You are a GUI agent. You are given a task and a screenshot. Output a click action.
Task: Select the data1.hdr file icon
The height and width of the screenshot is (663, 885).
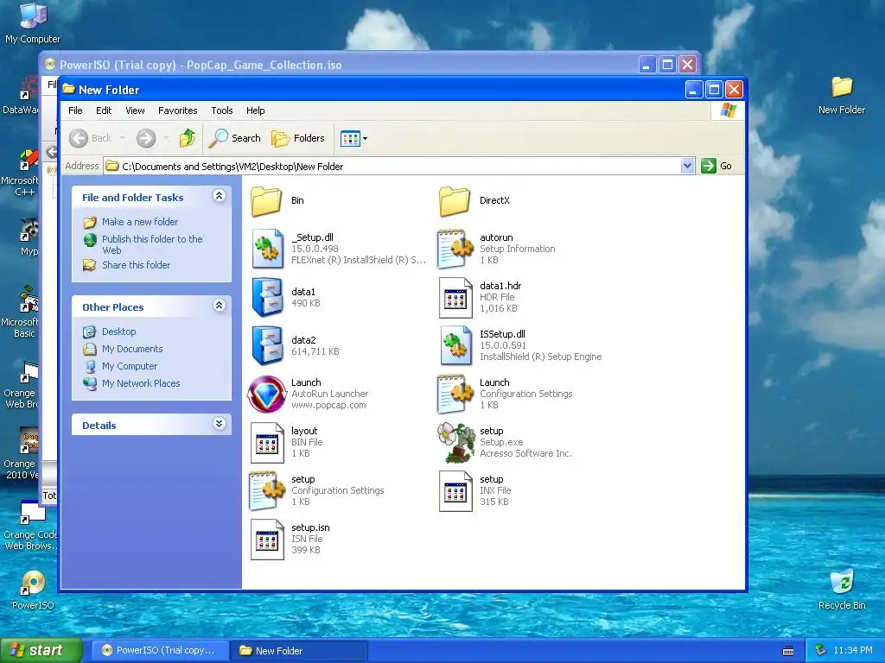(x=455, y=297)
